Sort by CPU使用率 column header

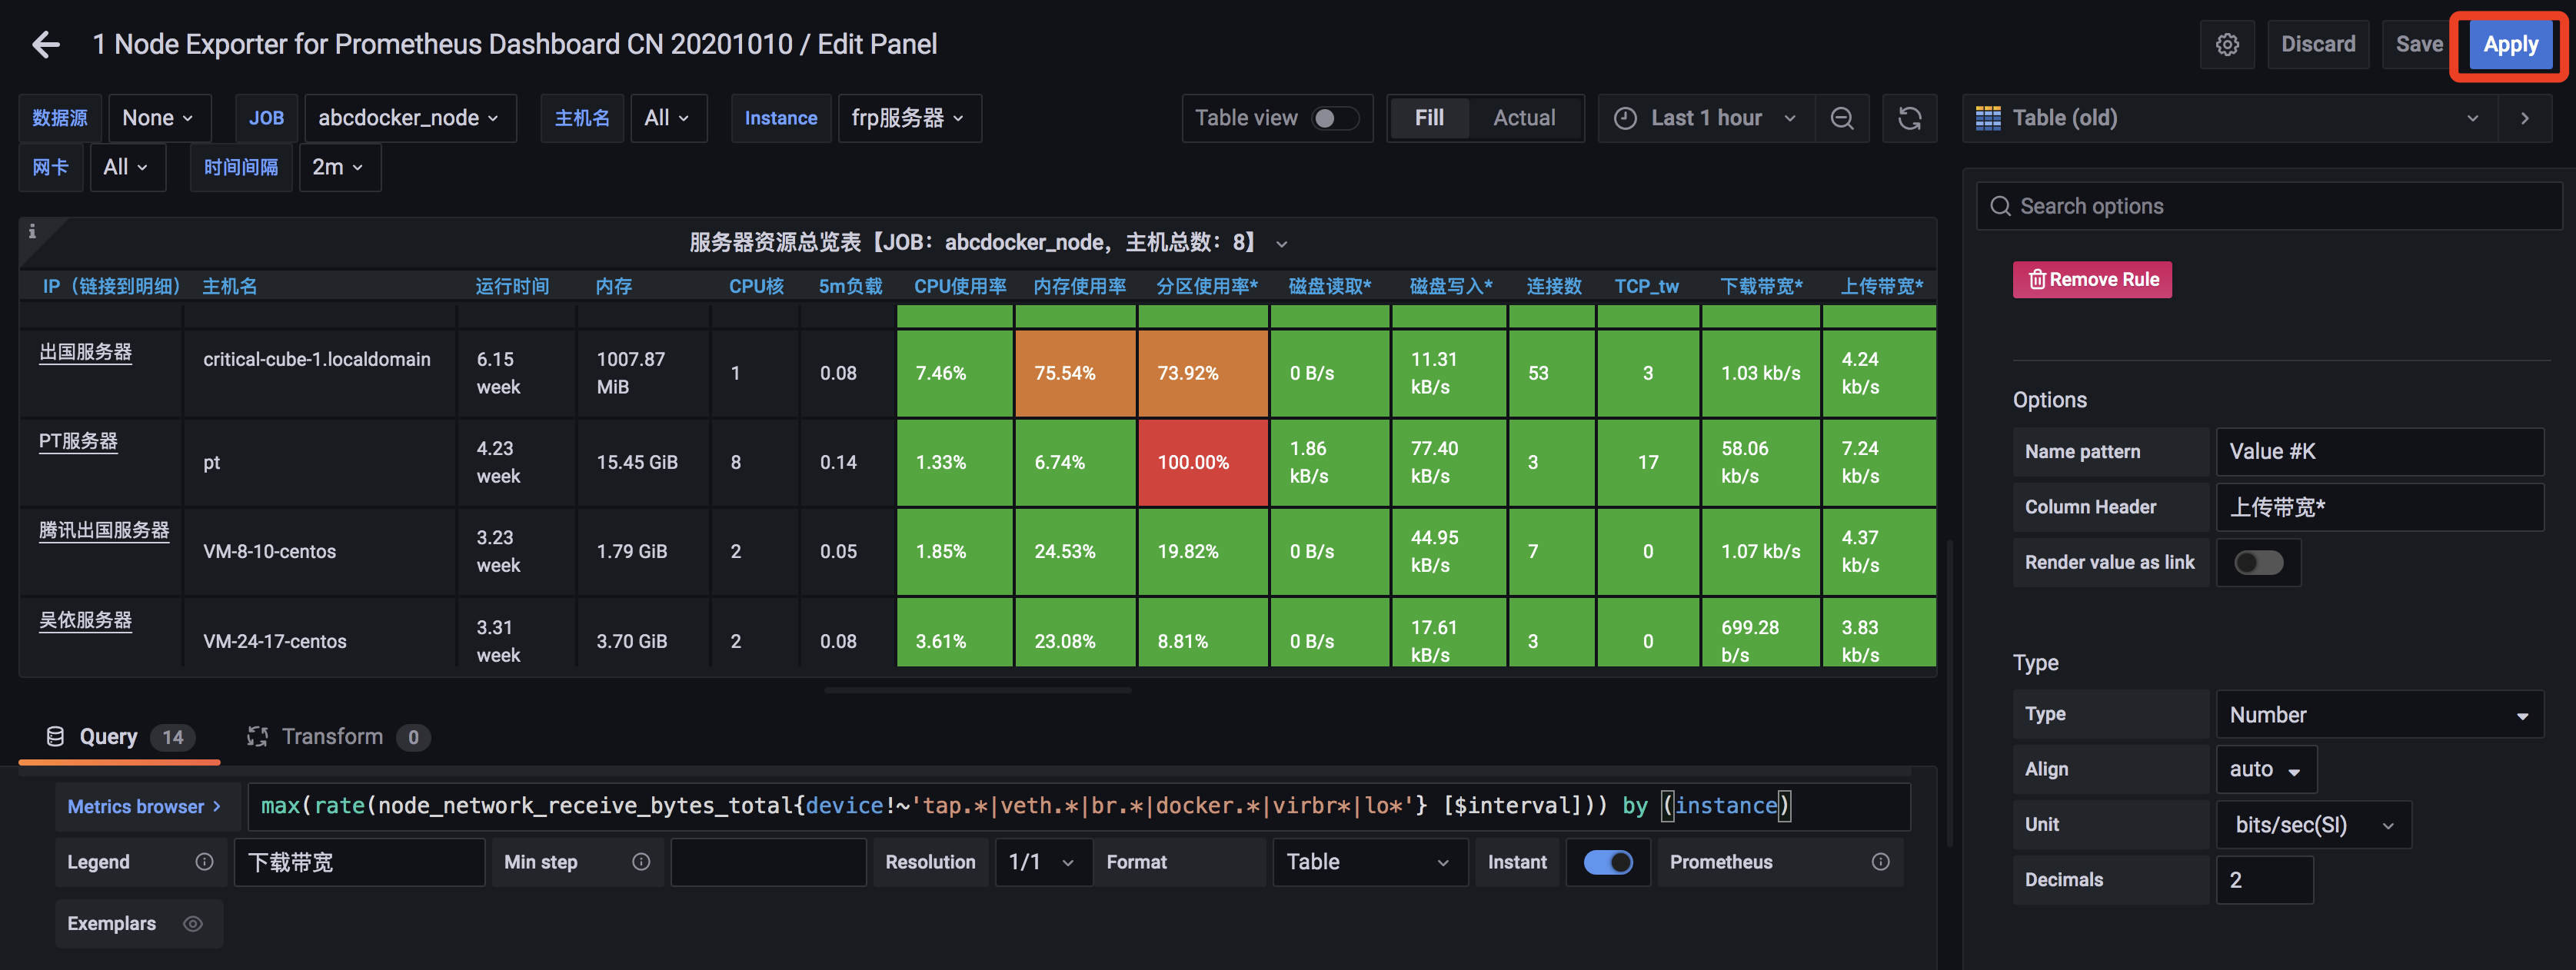(960, 286)
